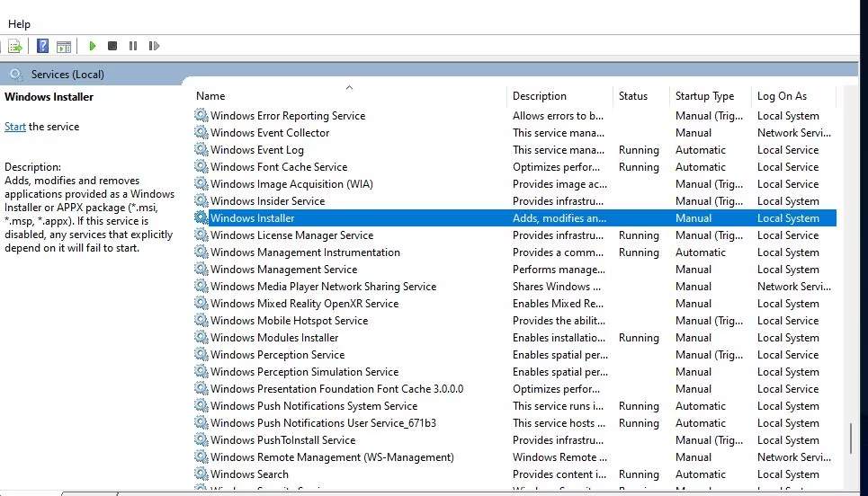Select the Windows Search service name
This screenshot has height=496, width=868.
point(249,474)
